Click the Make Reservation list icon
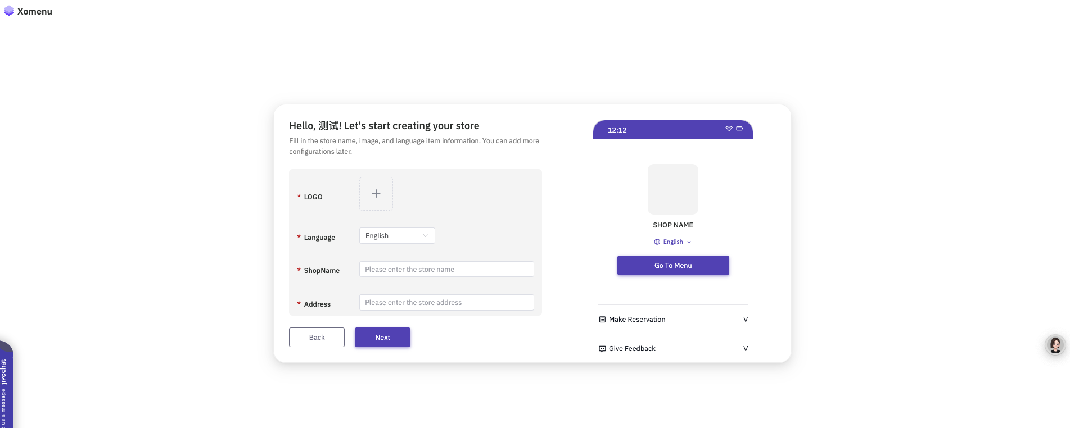 point(602,320)
